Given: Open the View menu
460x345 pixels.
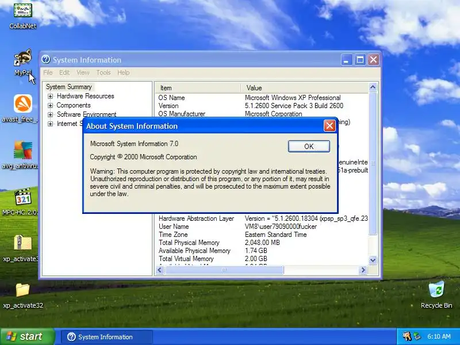Looking at the screenshot, I should pos(83,72).
